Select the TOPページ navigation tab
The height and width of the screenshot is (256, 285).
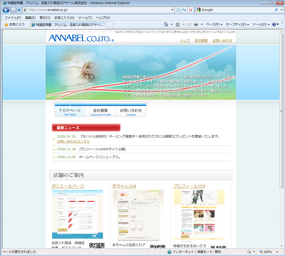pos(70,112)
